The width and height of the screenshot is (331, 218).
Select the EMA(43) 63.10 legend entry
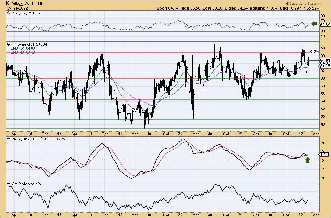coord(23,52)
